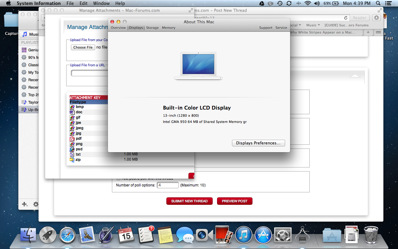This screenshot has height=249, width=398.
Task: Switch to Overview tab in About This Mac
Action: click(118, 28)
